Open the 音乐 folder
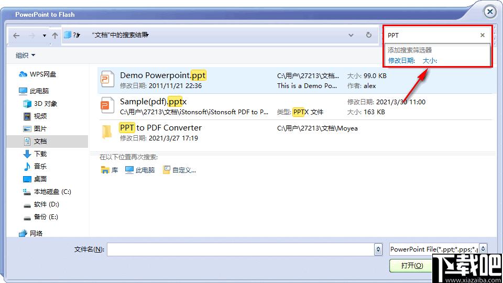The width and height of the screenshot is (503, 283). point(40,166)
